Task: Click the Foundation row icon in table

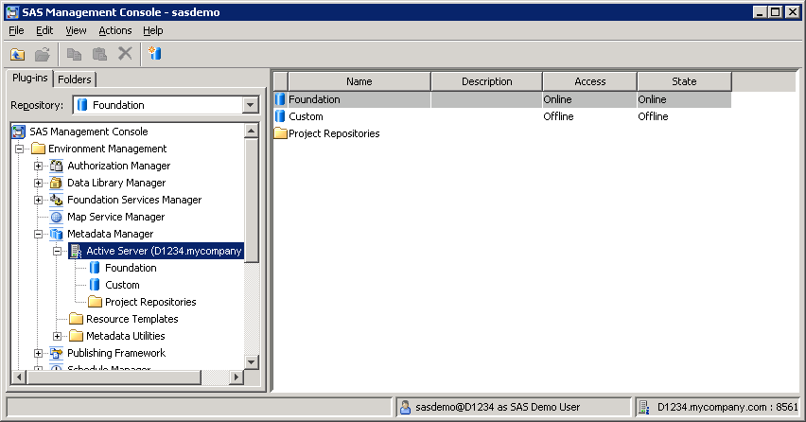Action: click(280, 99)
